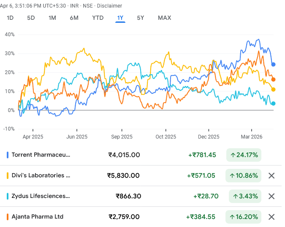The image size is (285, 227).
Task: Click the ₹866.30 price value
Action: tap(128, 196)
